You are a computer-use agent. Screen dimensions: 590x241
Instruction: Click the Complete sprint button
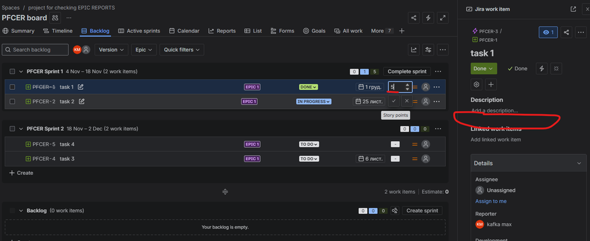[x=407, y=71]
